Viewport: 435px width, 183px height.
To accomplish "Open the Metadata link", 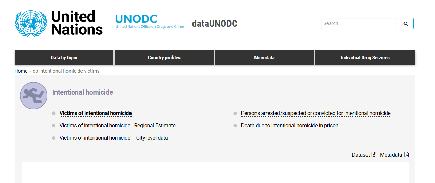I will point(391,155).
